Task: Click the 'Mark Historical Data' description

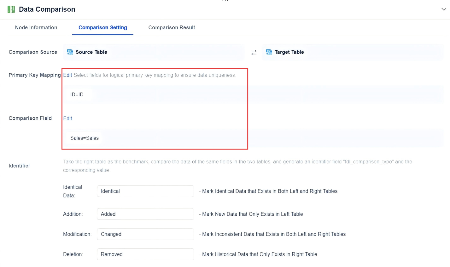Action: (258, 254)
